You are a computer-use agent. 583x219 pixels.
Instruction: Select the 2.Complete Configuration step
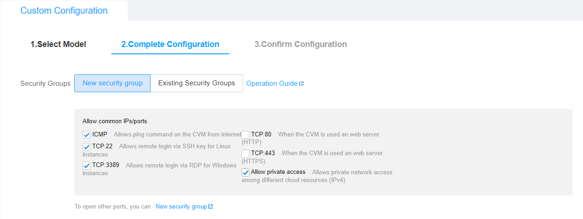pos(170,44)
